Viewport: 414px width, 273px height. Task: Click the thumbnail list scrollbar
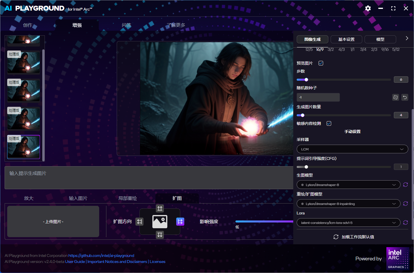[43, 105]
